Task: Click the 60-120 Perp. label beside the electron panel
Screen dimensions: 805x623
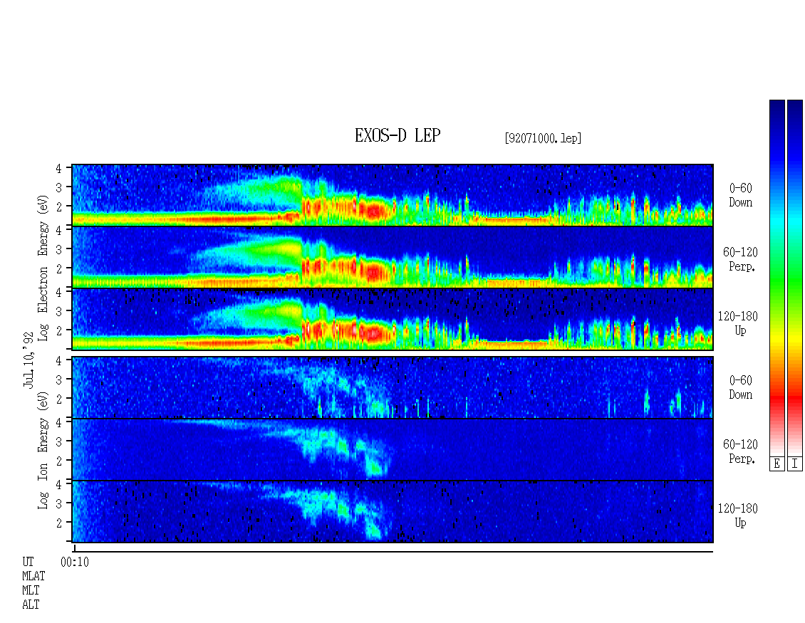Action: click(x=740, y=260)
